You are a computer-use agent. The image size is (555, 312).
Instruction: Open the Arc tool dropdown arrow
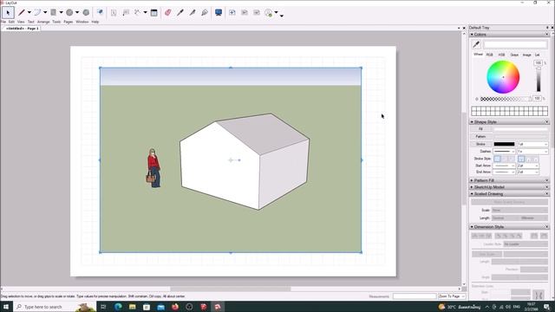pyautogui.click(x=45, y=13)
